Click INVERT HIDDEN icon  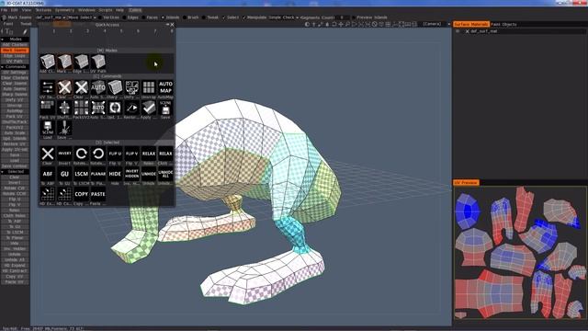[x=132, y=174]
